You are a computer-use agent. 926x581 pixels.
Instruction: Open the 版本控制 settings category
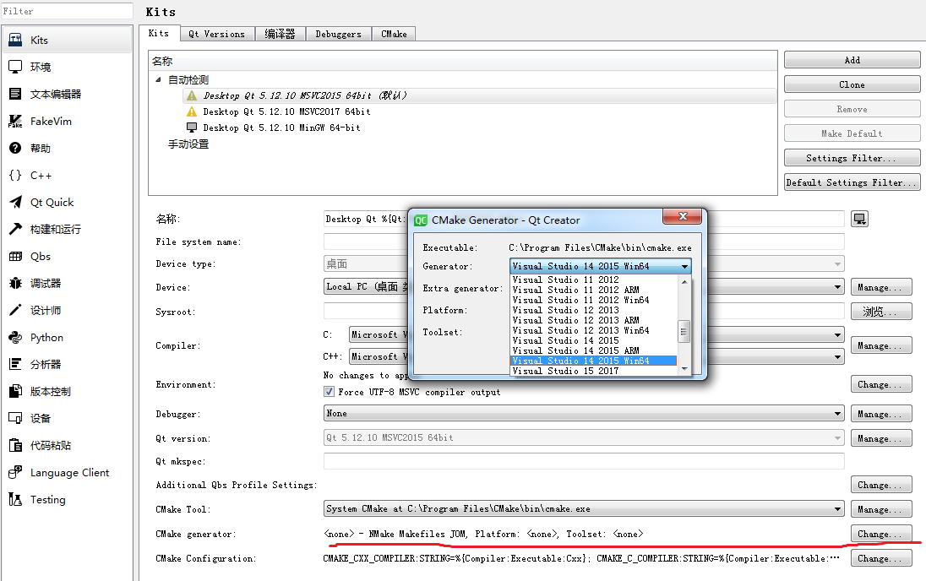tap(67, 392)
